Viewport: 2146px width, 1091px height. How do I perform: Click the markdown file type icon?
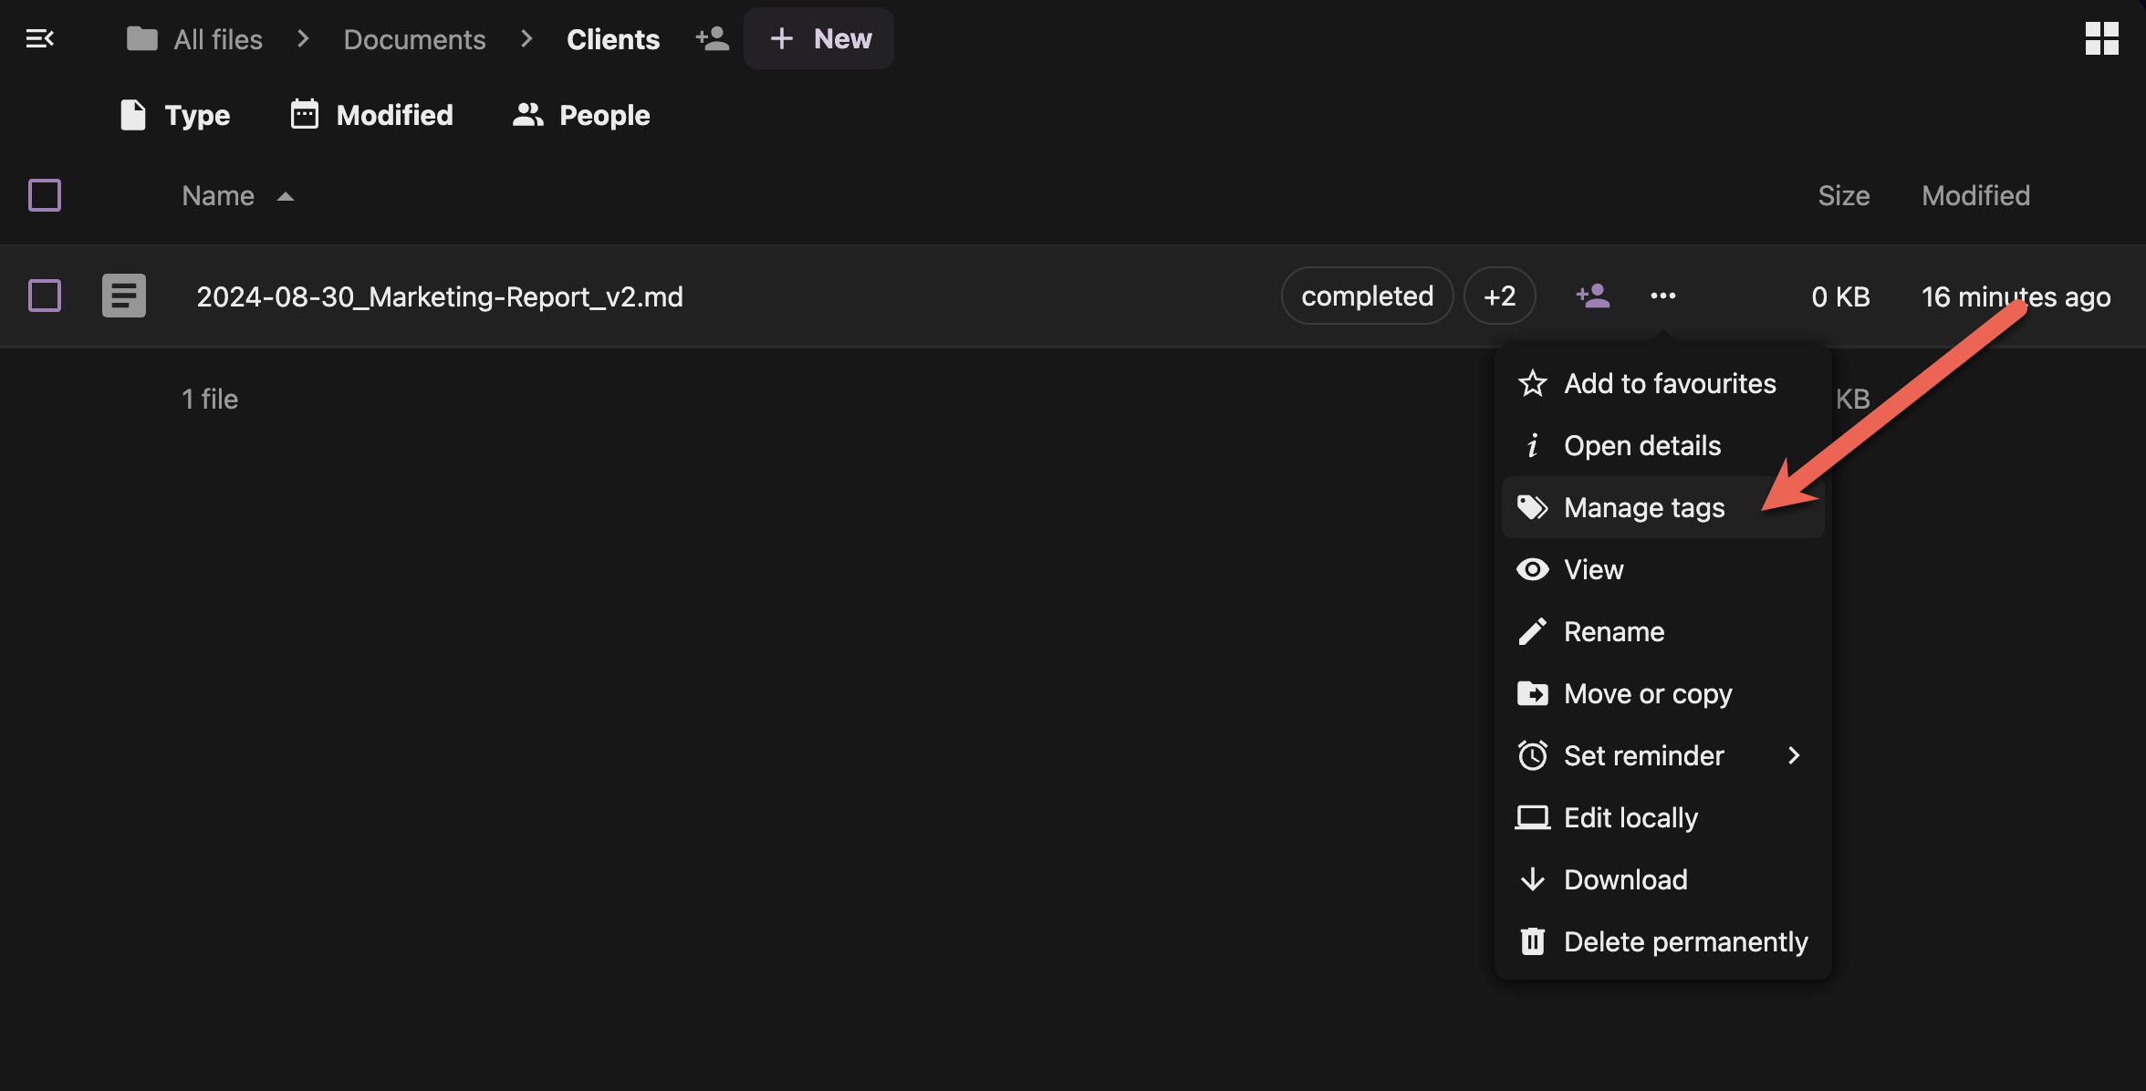124,296
